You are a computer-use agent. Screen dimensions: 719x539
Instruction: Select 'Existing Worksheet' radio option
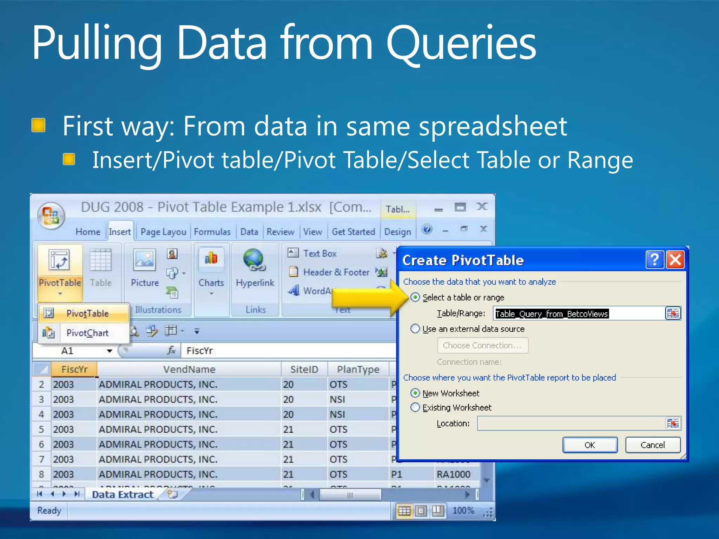pyautogui.click(x=415, y=407)
